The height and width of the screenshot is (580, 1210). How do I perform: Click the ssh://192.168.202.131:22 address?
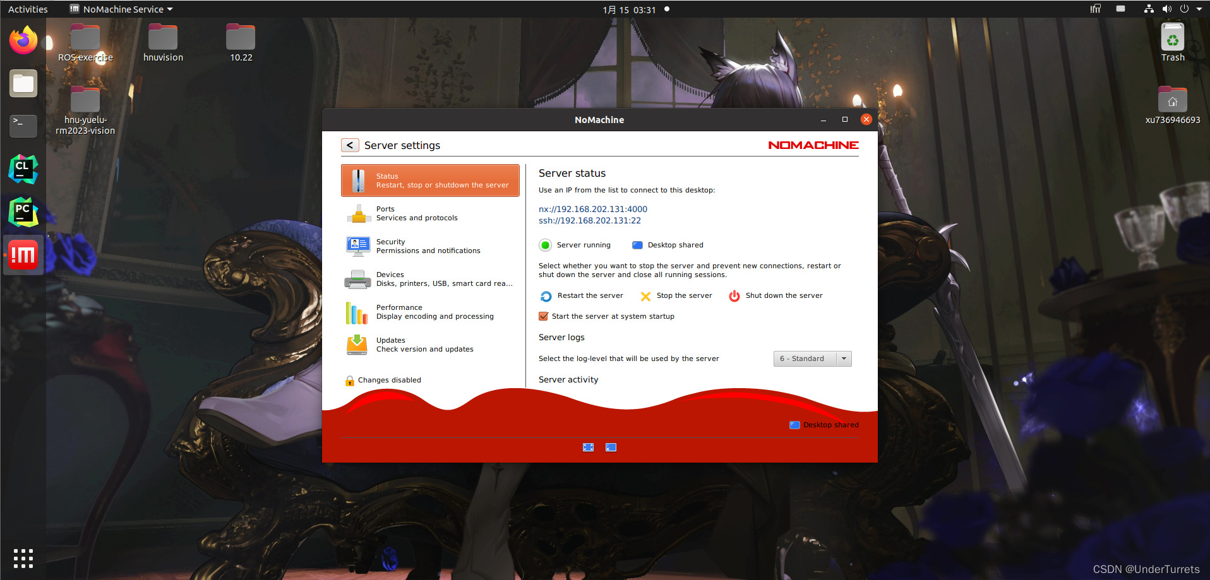click(x=590, y=220)
